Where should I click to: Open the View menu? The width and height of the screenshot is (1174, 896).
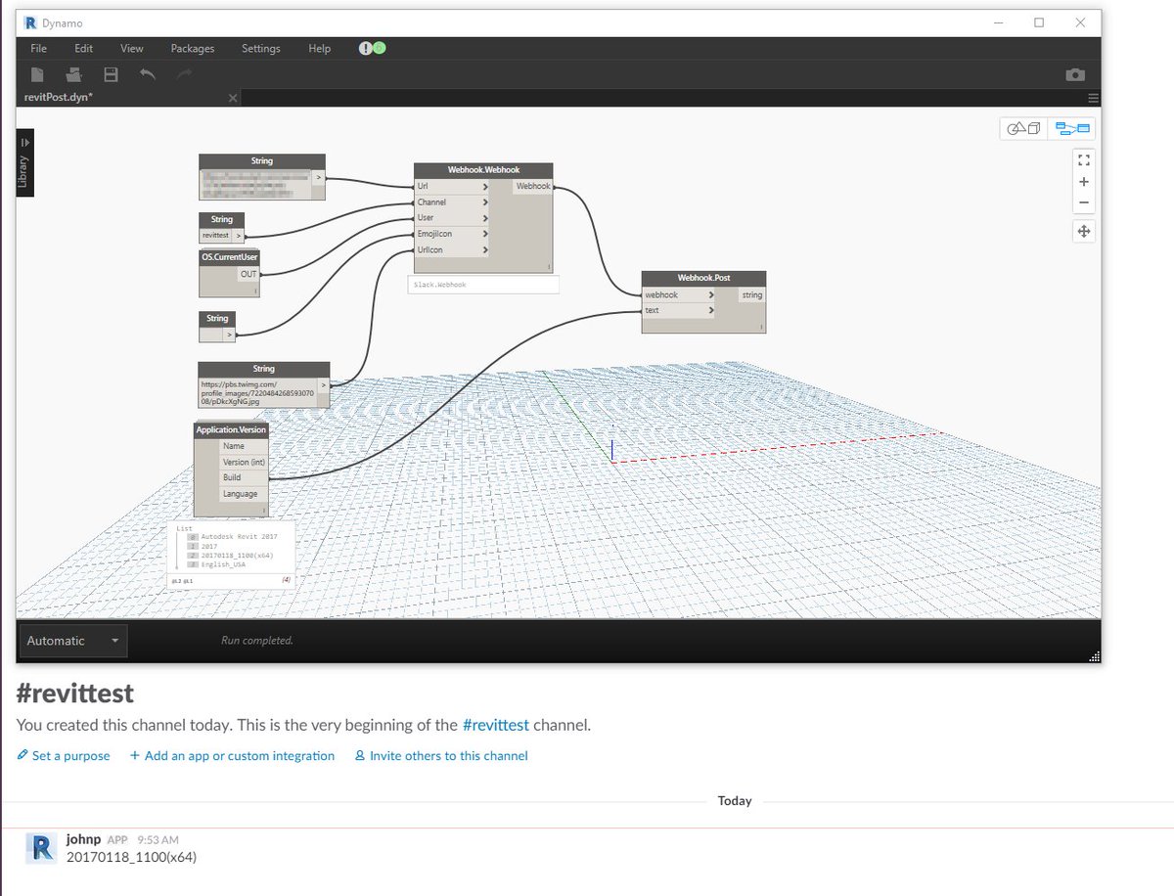click(132, 48)
